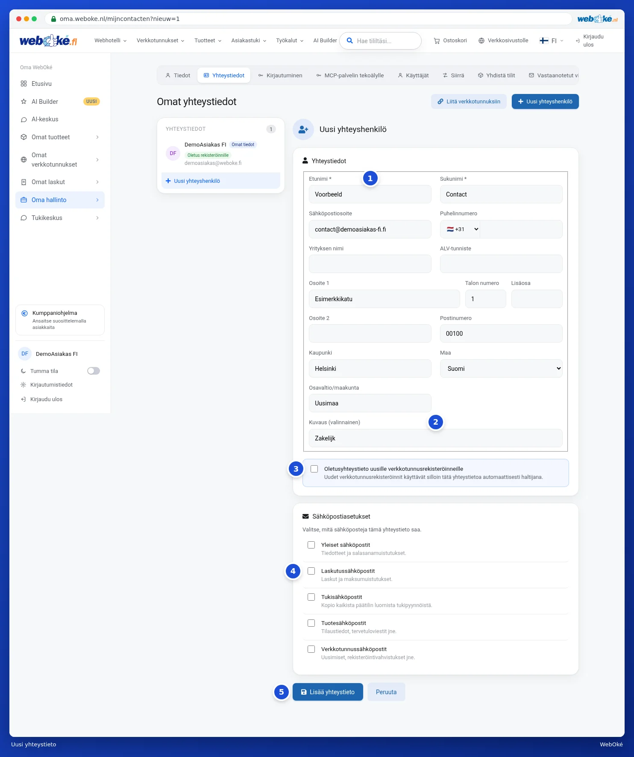This screenshot has width=634, height=757.
Task: Click the AI Builder star icon in sidebar
Action: [23, 102]
